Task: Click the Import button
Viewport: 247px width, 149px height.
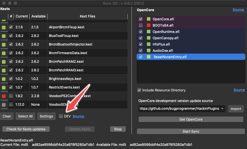Action: click(x=236, y=109)
